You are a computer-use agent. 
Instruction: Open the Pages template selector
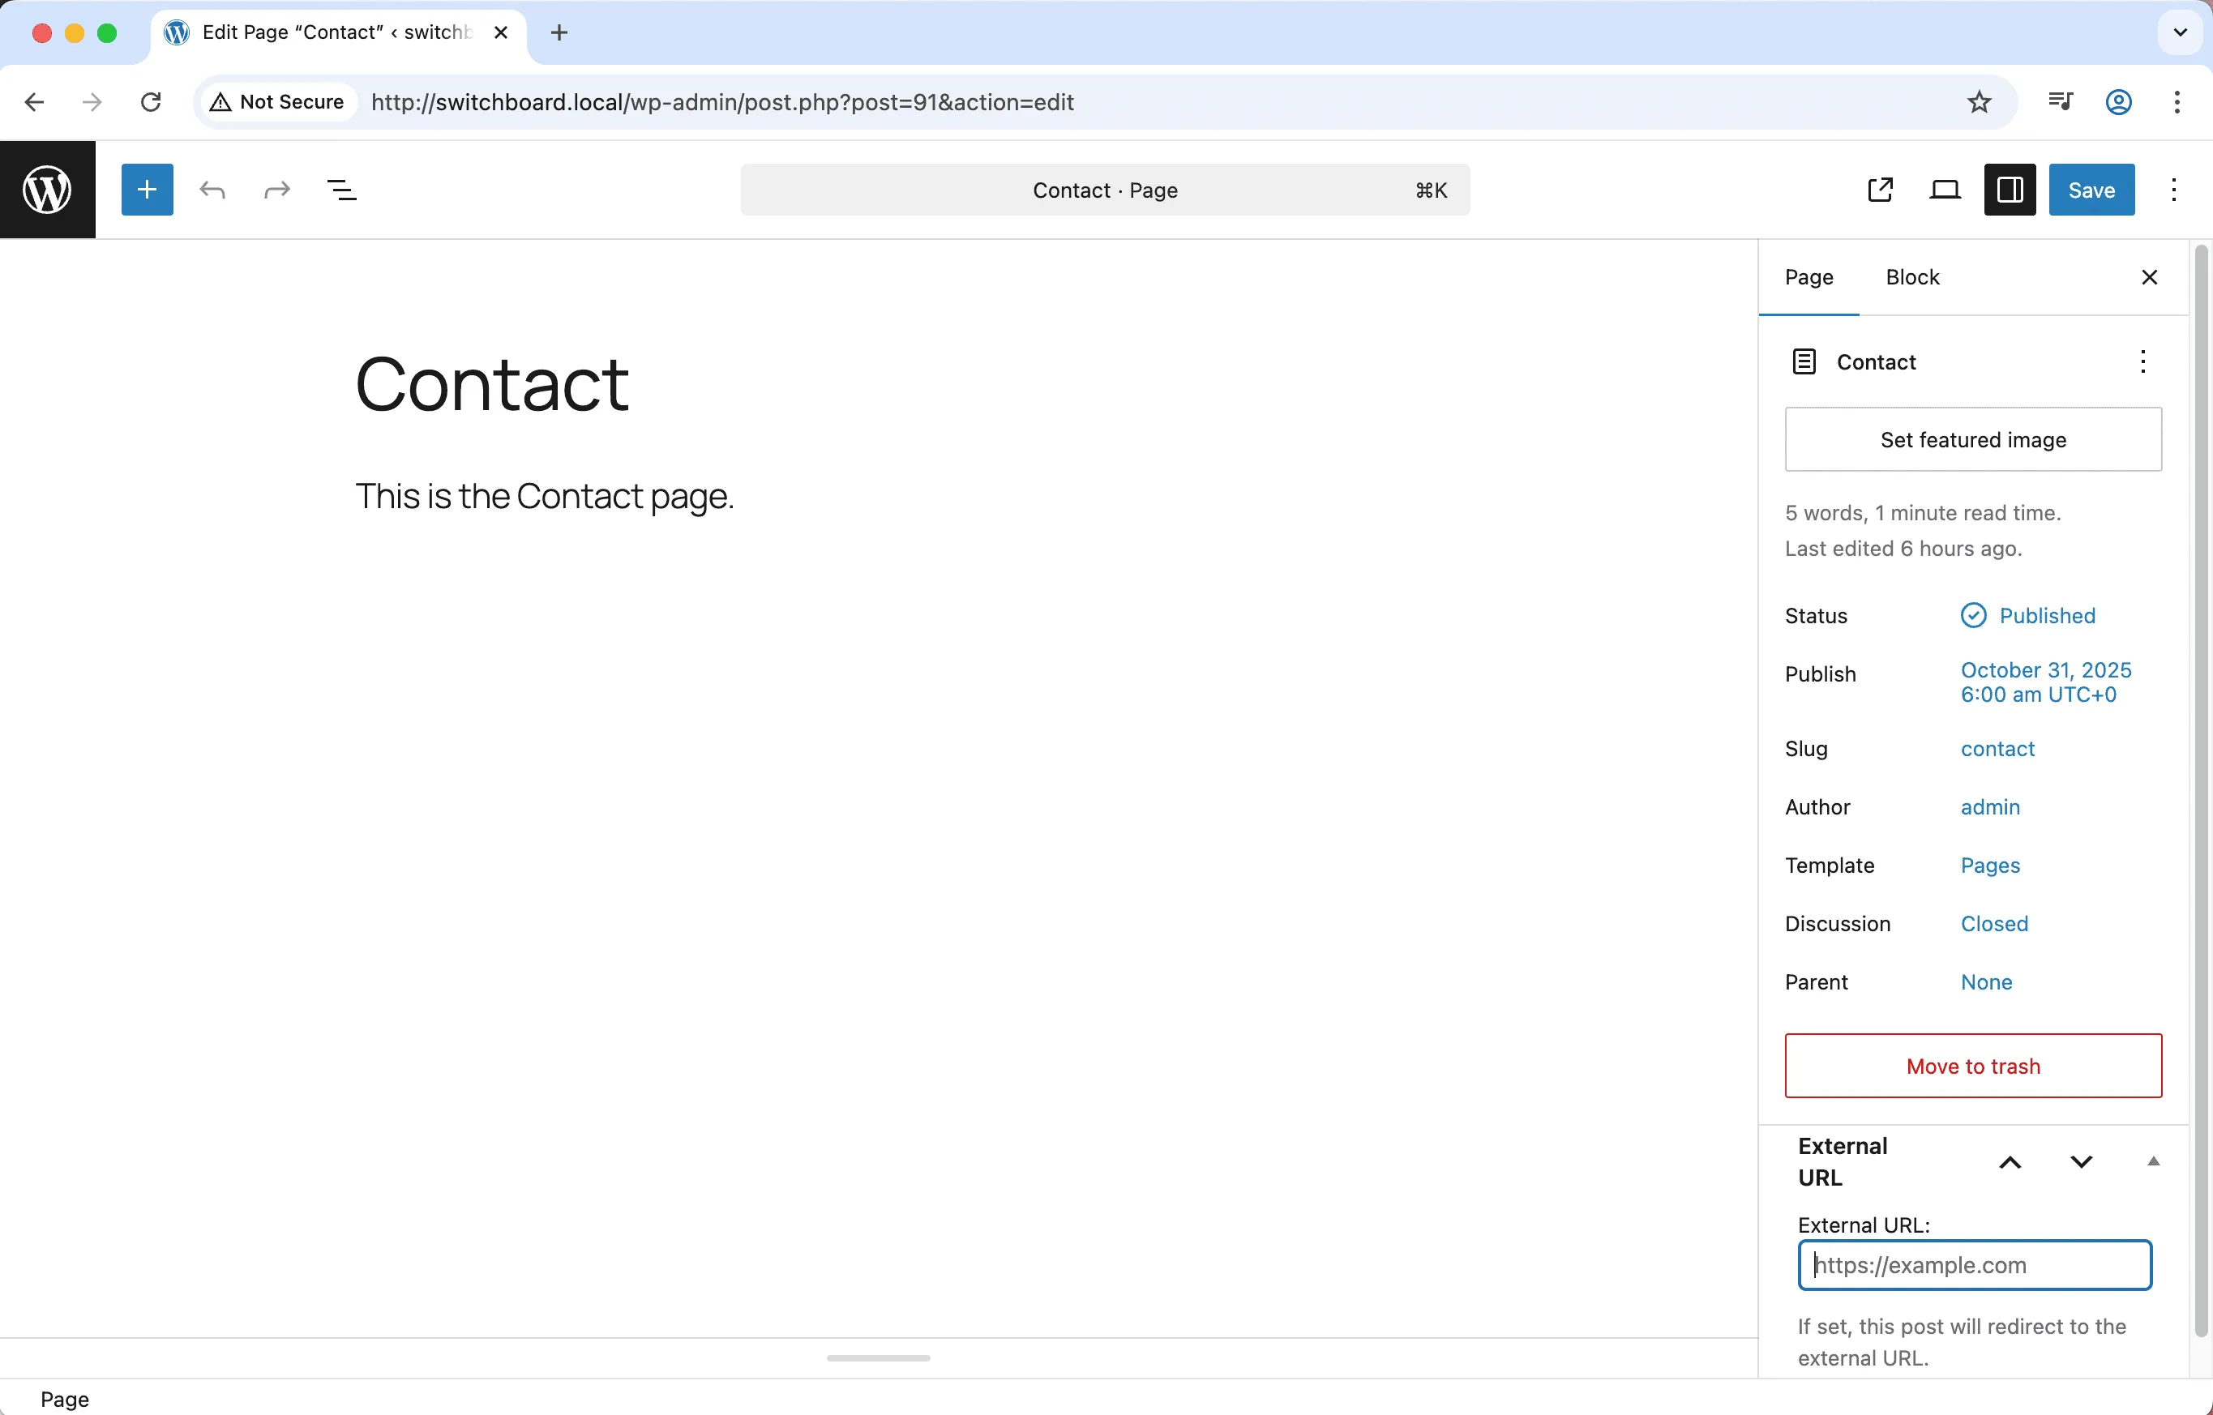tap(1990, 865)
